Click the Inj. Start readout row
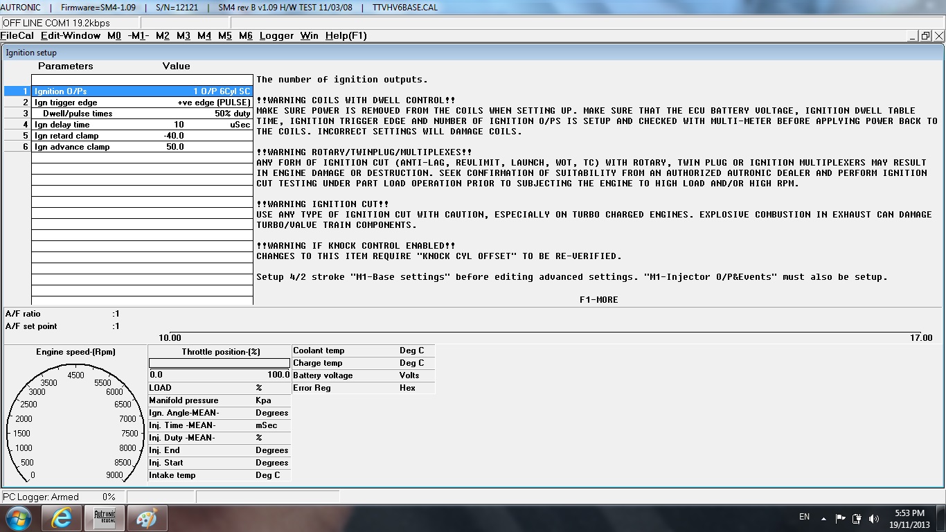 pyautogui.click(x=220, y=463)
